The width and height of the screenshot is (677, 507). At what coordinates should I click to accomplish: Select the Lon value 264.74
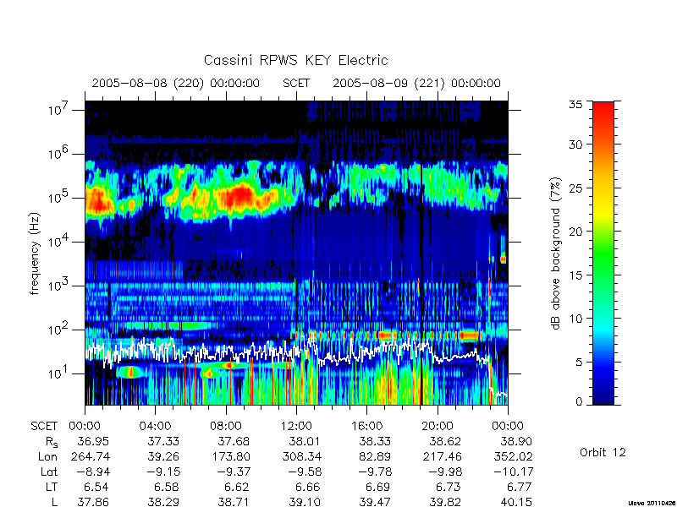coord(90,456)
